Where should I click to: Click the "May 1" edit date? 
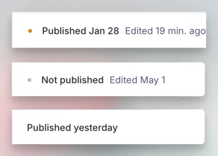pos(153,80)
